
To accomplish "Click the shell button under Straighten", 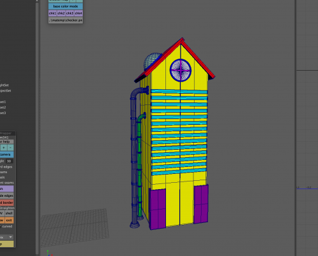I will click(9, 213).
